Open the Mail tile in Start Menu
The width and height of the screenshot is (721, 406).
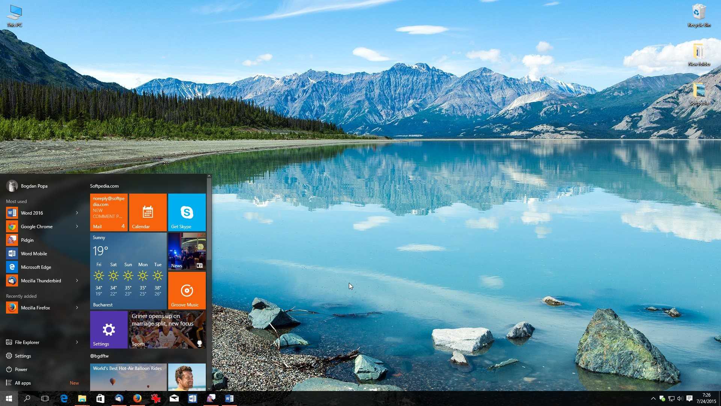[x=108, y=212]
